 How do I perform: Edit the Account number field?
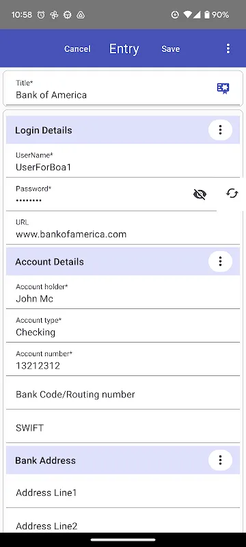[123, 360]
